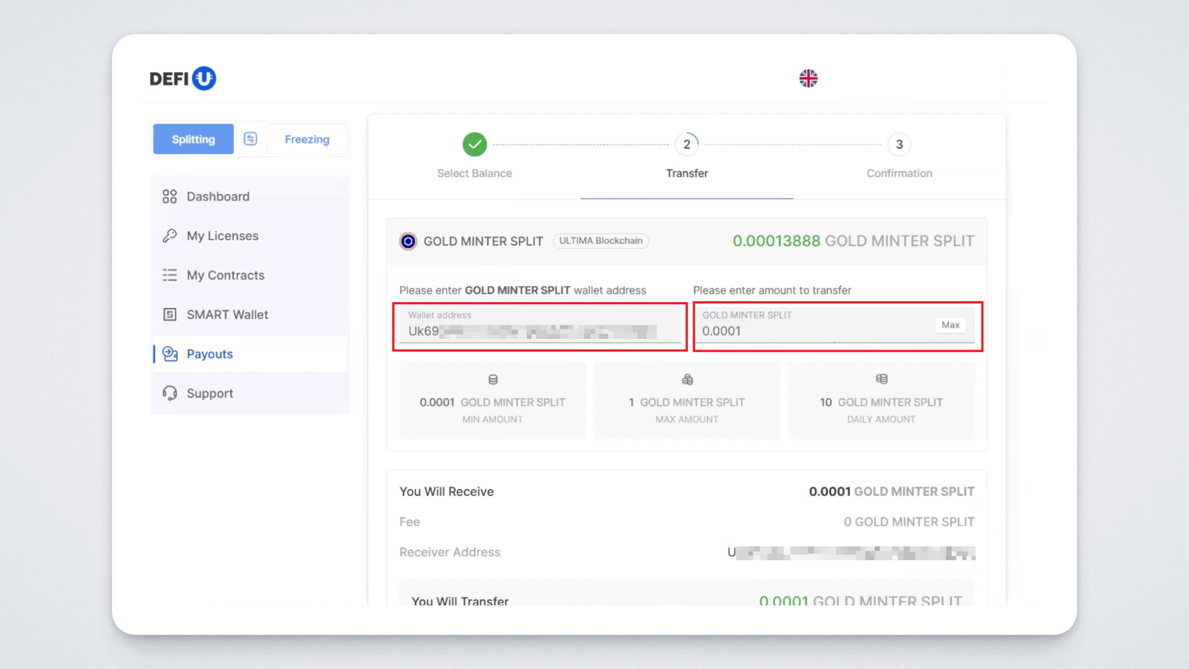Click the GOLD MINTER SPLIT coin icon

click(408, 241)
